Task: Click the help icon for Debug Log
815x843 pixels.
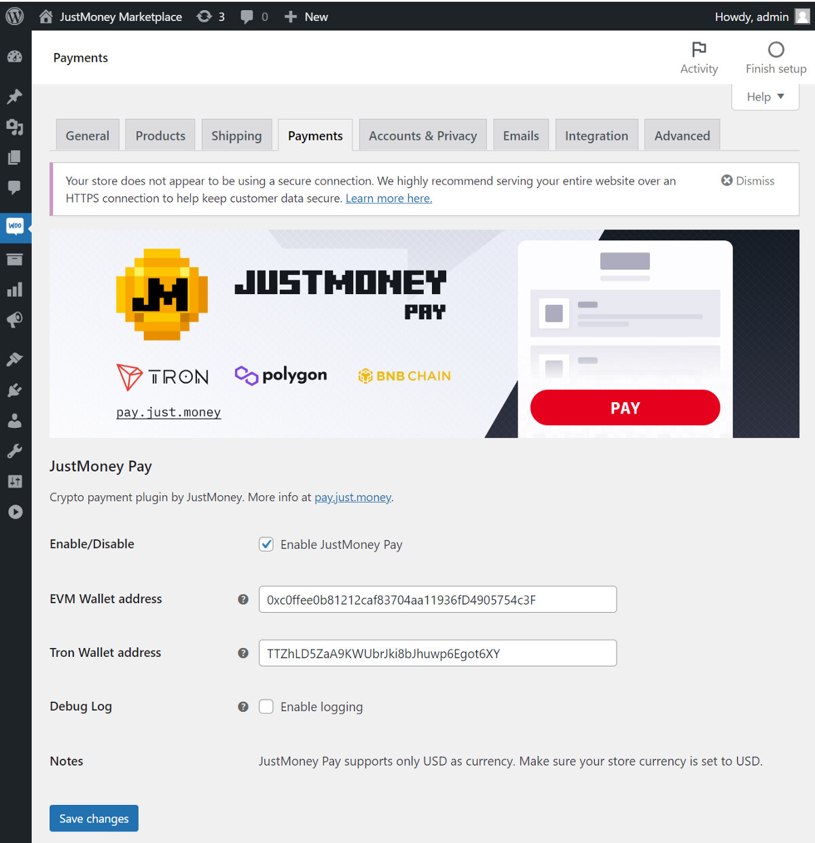Action: (243, 707)
